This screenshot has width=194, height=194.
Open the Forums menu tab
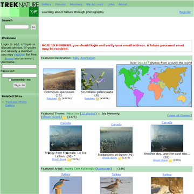(x=60, y=4)
